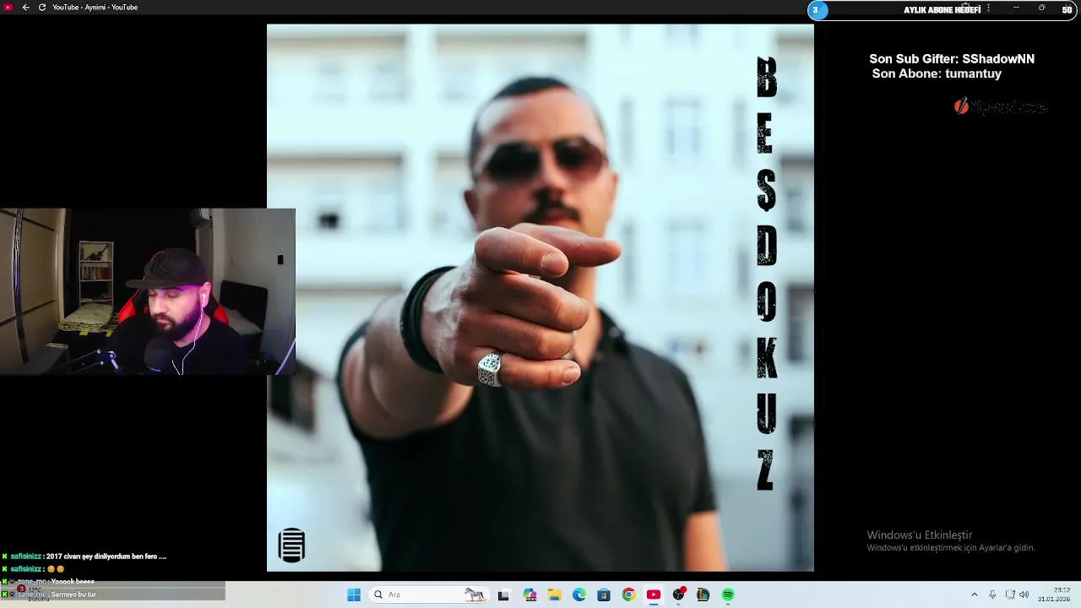
Task: Open File Explorer from the taskbar
Action: click(x=555, y=594)
